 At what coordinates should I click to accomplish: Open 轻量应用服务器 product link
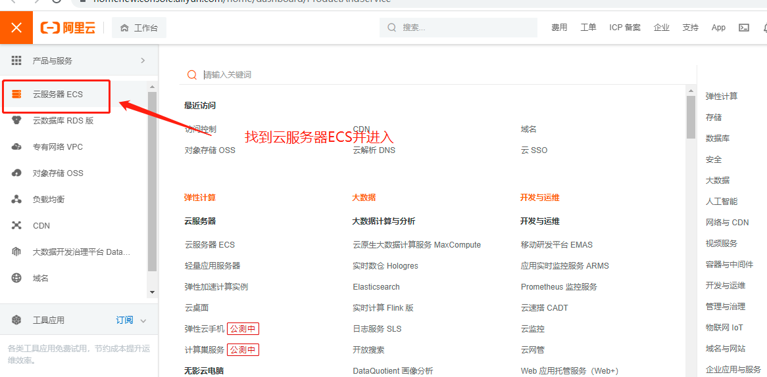[212, 265]
